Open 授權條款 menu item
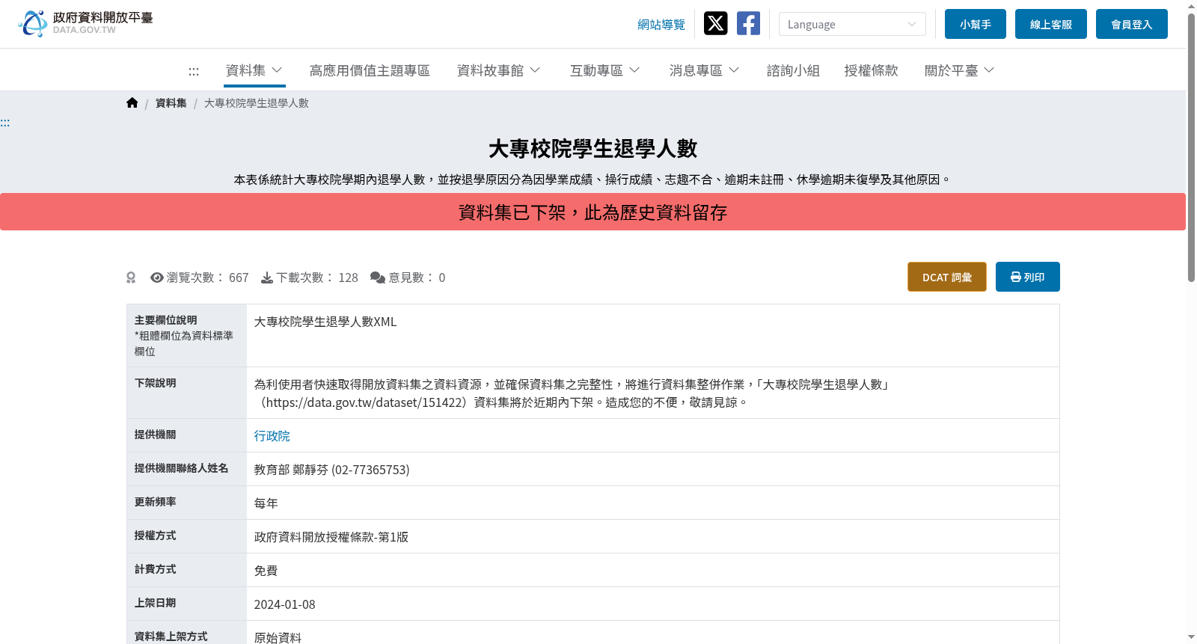1197x644 pixels. click(x=871, y=70)
